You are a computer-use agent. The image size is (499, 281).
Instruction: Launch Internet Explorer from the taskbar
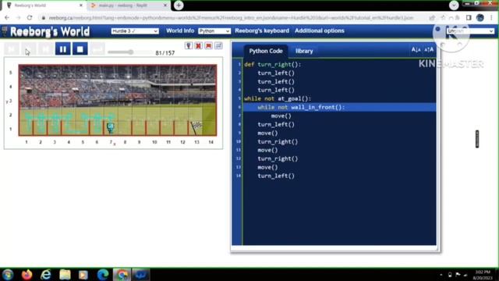pyautogui.click(x=46, y=274)
